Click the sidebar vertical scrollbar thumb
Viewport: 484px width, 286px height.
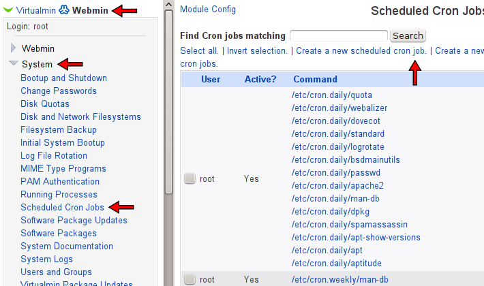pos(168,101)
